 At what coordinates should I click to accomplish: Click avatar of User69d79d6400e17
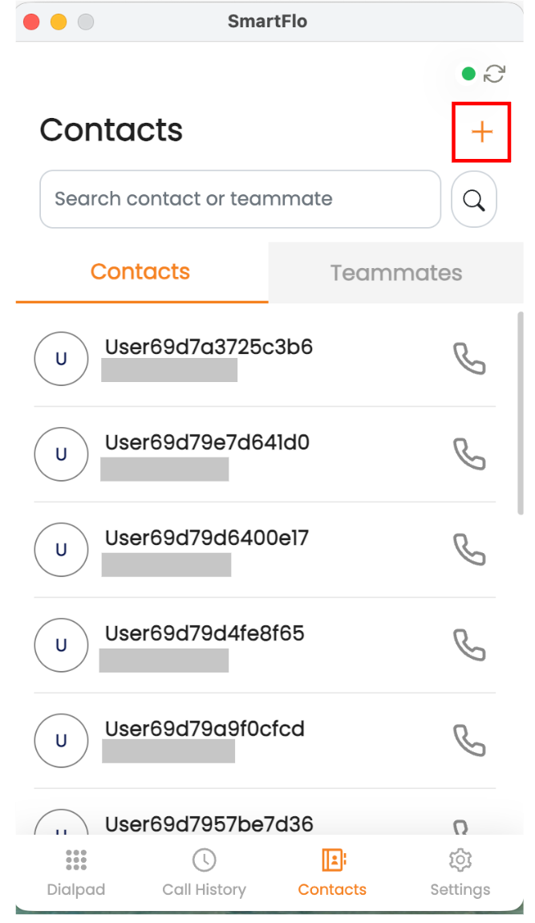click(61, 549)
